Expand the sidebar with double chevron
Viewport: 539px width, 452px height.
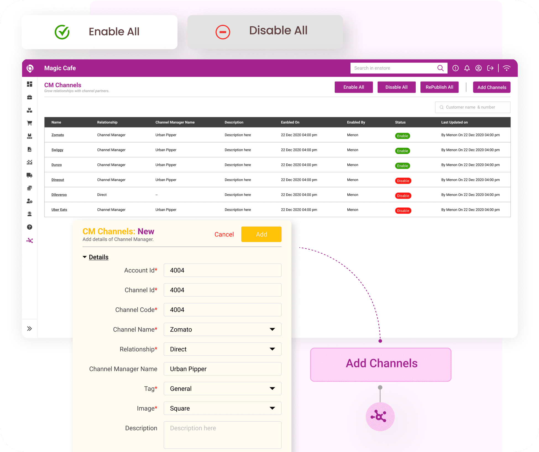[x=30, y=329]
